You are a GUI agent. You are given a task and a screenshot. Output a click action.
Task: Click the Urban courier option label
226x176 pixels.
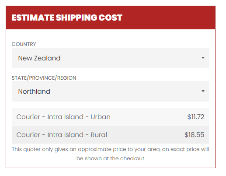(x=63, y=117)
